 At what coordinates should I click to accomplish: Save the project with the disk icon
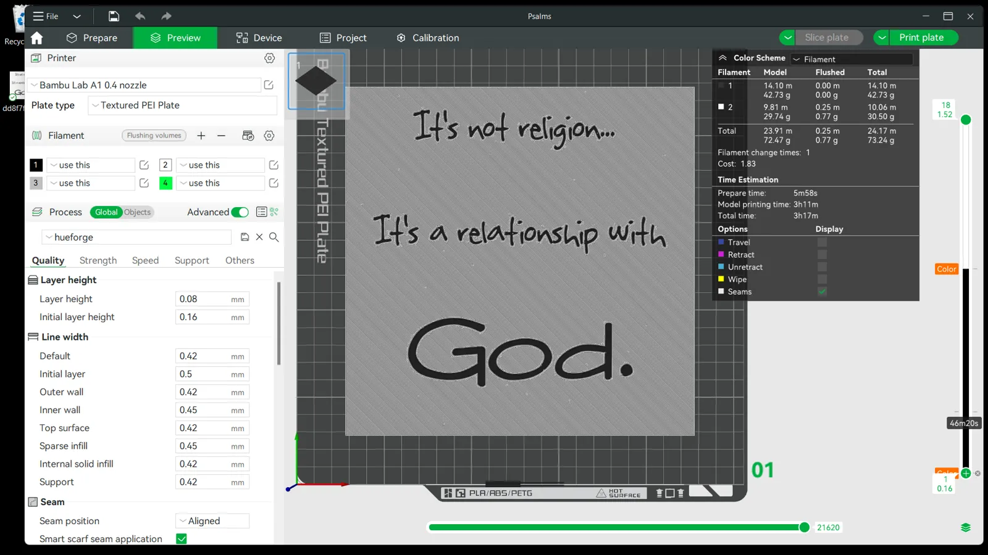[114, 16]
